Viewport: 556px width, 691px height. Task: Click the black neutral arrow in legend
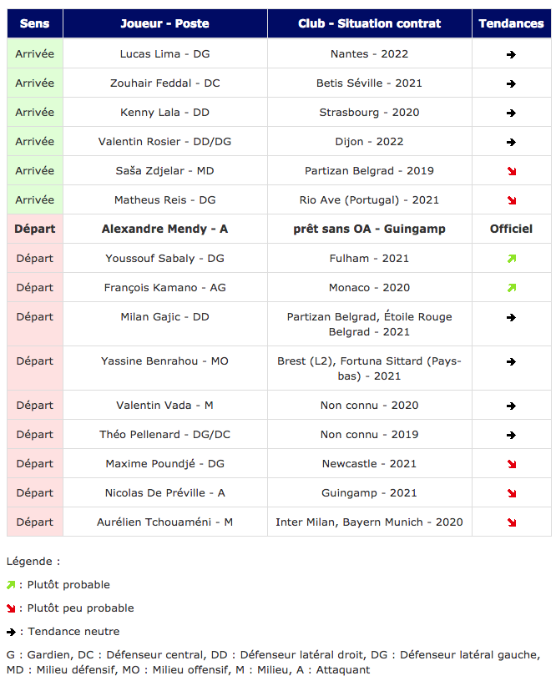tap(11, 632)
